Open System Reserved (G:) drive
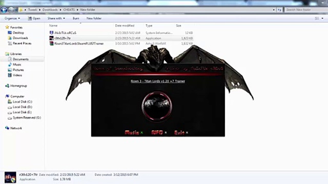This screenshot has width=328, height=184. coord(27,118)
